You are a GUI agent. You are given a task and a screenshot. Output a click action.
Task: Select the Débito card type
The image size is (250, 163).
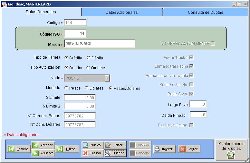tap(89, 58)
